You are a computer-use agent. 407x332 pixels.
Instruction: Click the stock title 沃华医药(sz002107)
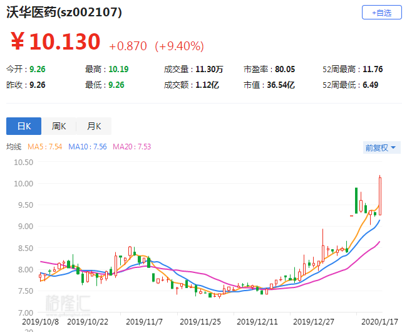pos(64,12)
